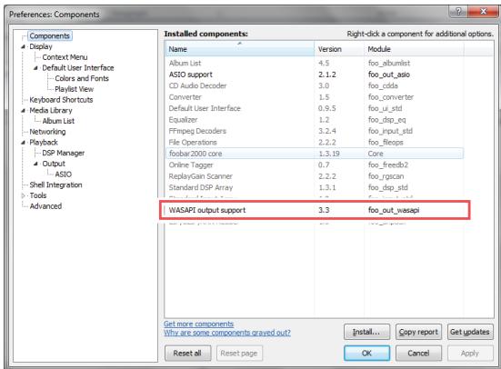Collapse the Output tree node
This screenshot has width=501, height=369.
(35, 164)
